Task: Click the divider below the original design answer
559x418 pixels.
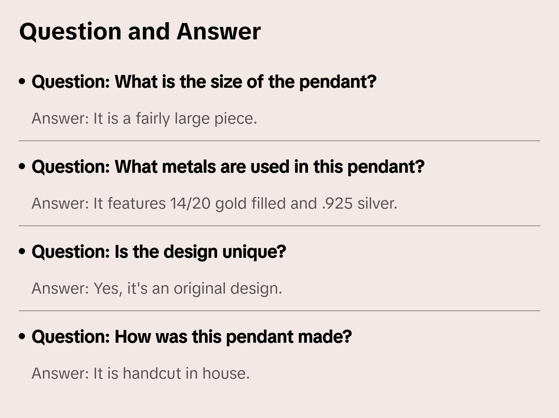Action: click(279, 311)
